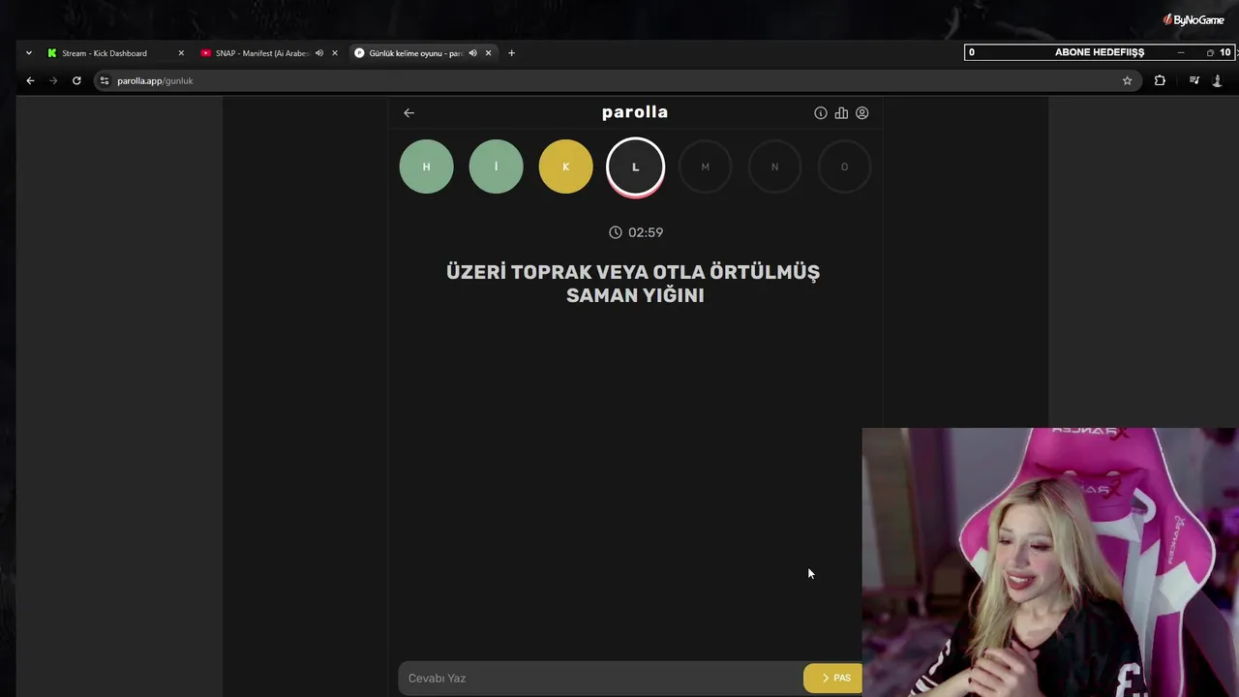Click the streamer webcam overlay
This screenshot has height=697, width=1239.
pos(1050,562)
